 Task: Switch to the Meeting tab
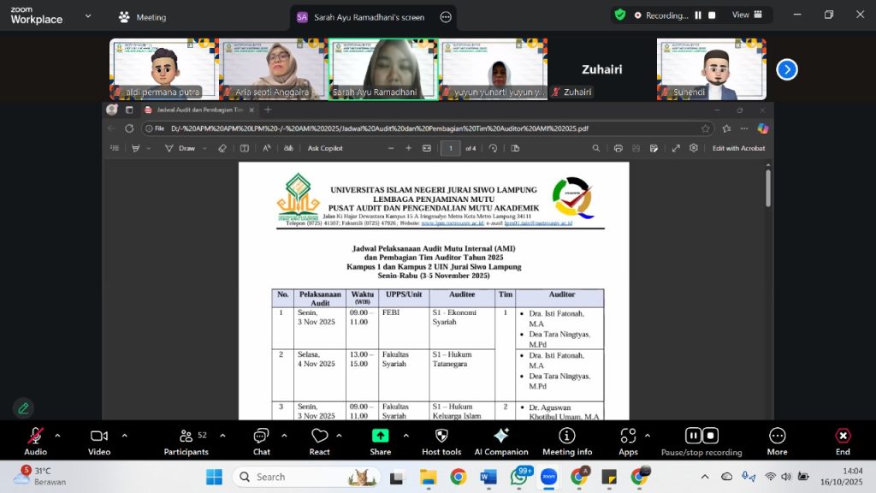pyautogui.click(x=143, y=17)
